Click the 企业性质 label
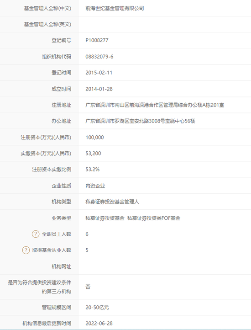Viewport: 251px width, 330px height. click(x=62, y=186)
